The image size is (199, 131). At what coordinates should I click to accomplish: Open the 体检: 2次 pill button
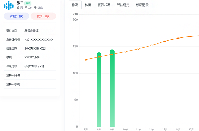17,16
